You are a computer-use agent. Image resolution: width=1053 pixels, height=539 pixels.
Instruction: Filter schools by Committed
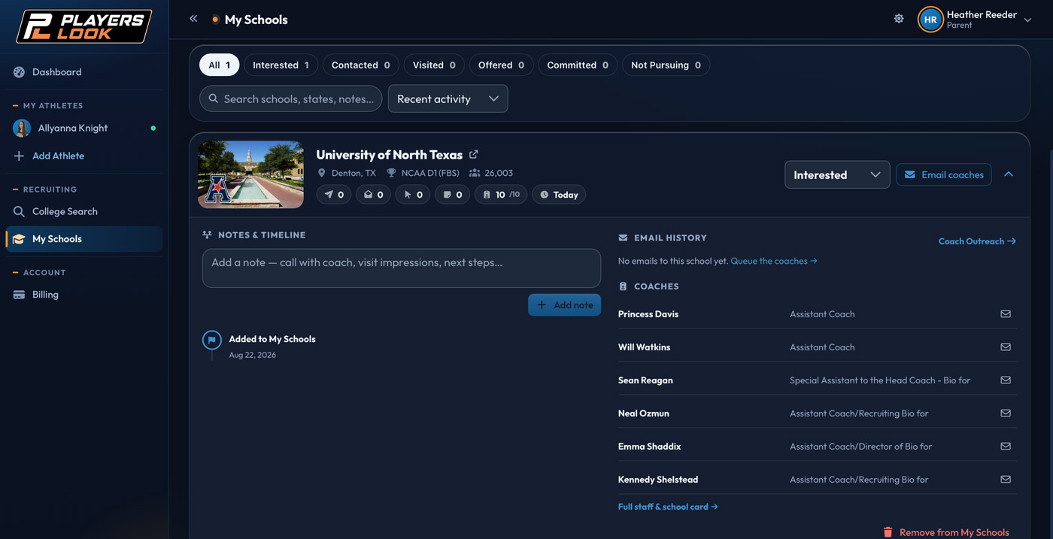578,65
